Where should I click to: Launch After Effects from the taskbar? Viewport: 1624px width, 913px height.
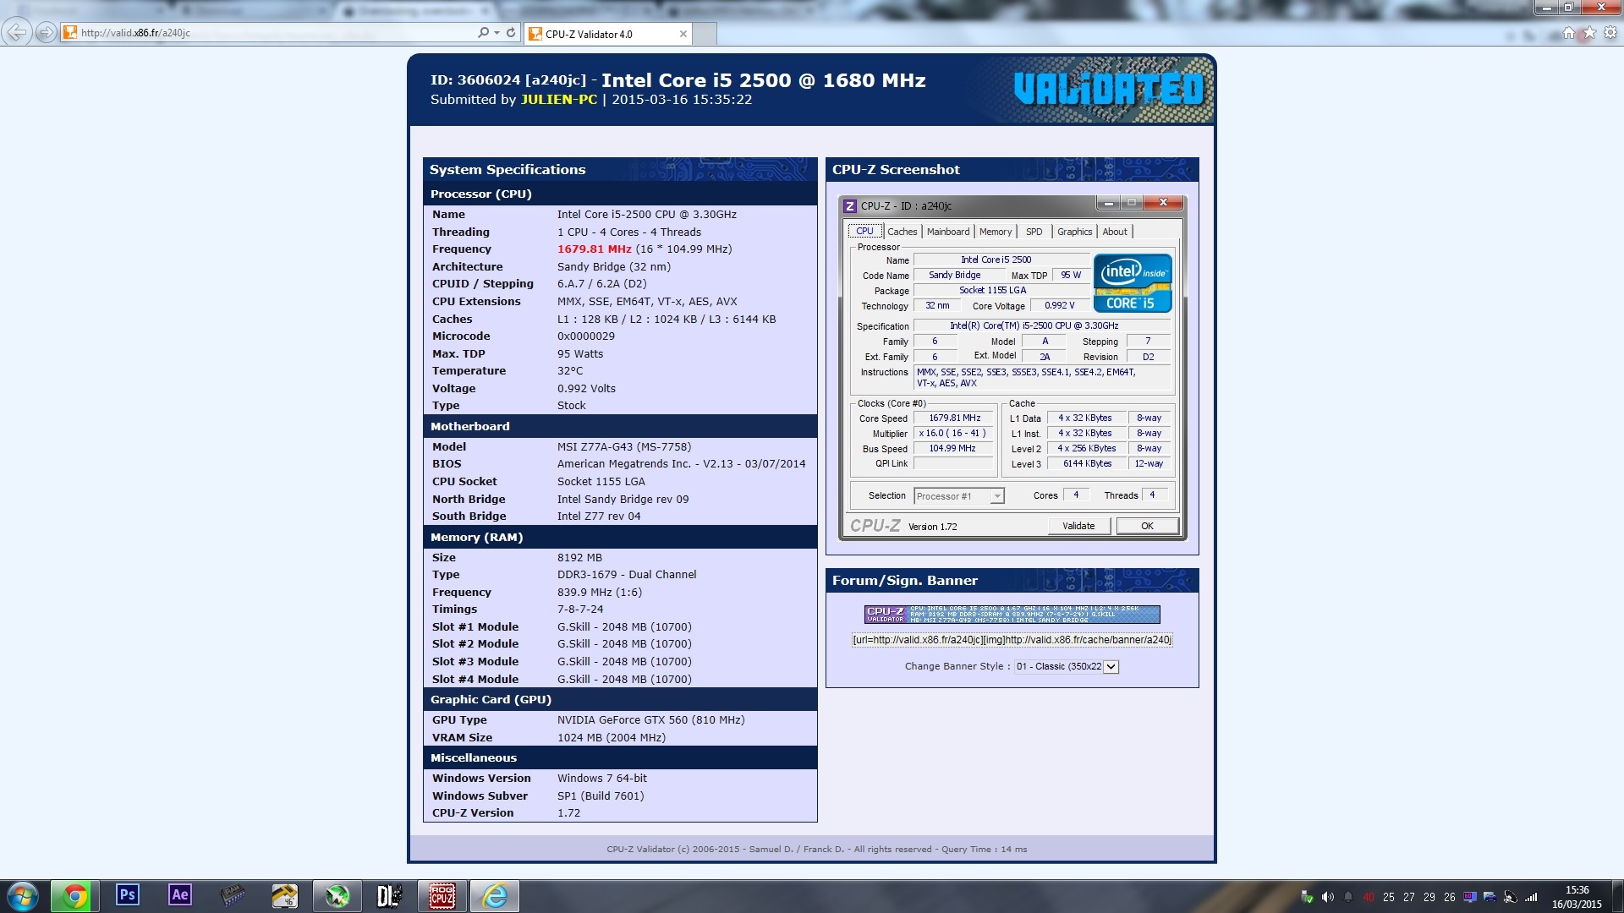click(x=179, y=895)
